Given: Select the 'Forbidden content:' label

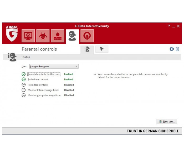Looking at the screenshot, I should [38, 80].
